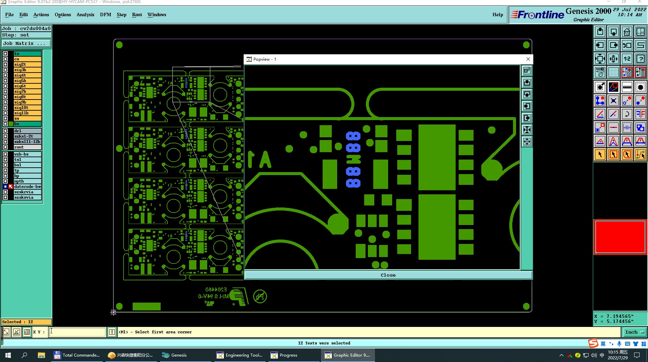Open the Windows menu
This screenshot has width=648, height=362.
pyautogui.click(x=157, y=15)
